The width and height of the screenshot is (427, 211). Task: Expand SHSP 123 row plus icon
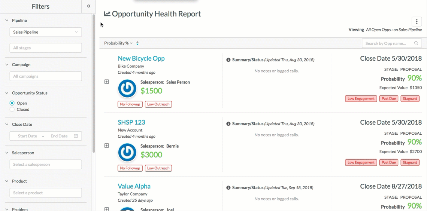coord(107,146)
